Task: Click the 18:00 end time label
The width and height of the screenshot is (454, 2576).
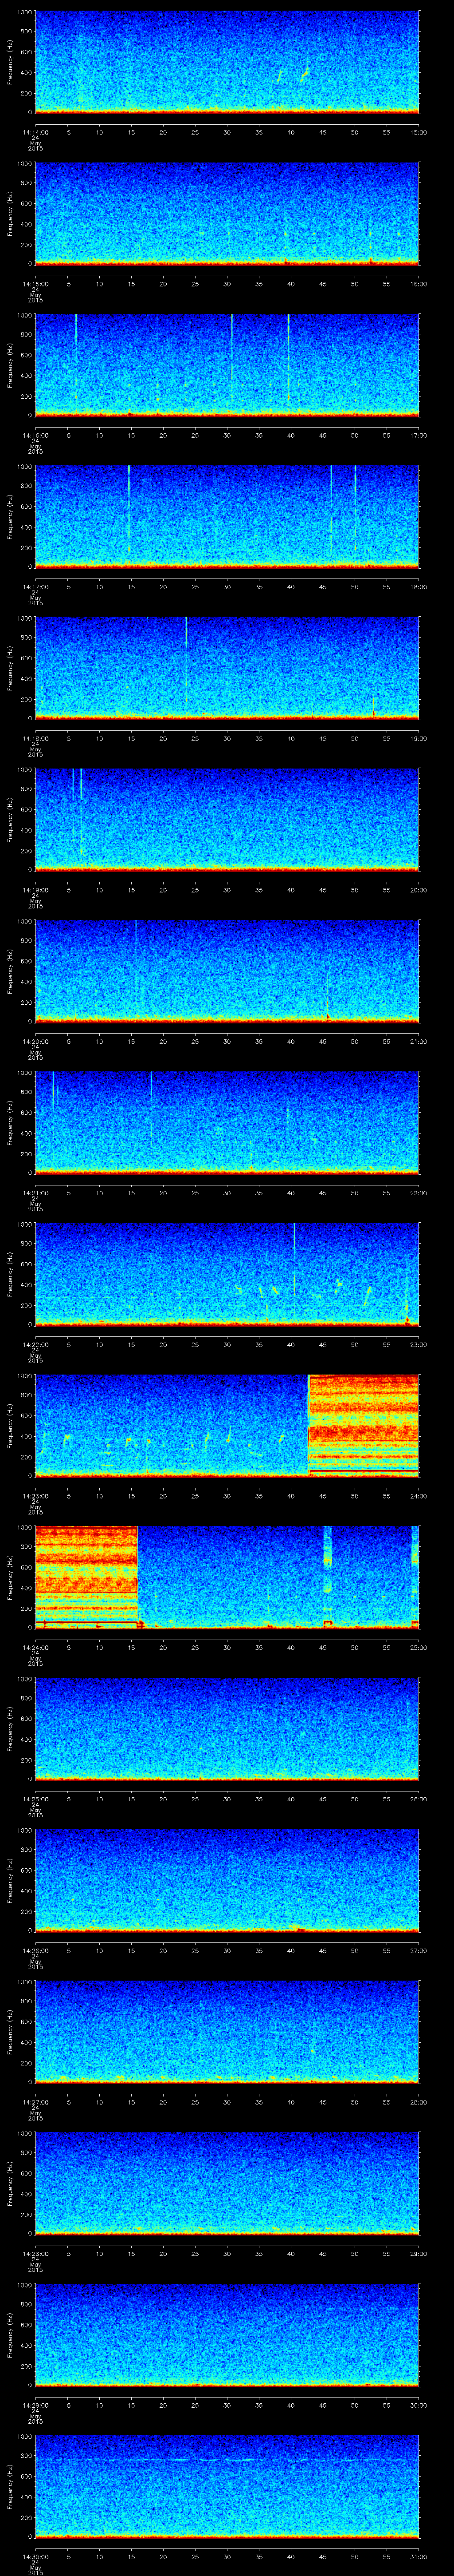Action: pyautogui.click(x=418, y=586)
